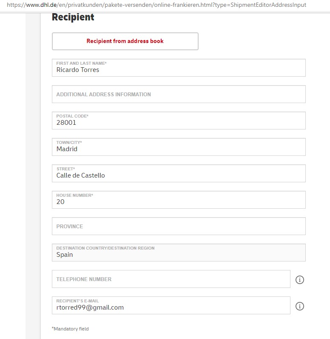The width and height of the screenshot is (330, 339).
Task: Click the FIRST AND LAST NAME* label
Action: click(x=81, y=63)
